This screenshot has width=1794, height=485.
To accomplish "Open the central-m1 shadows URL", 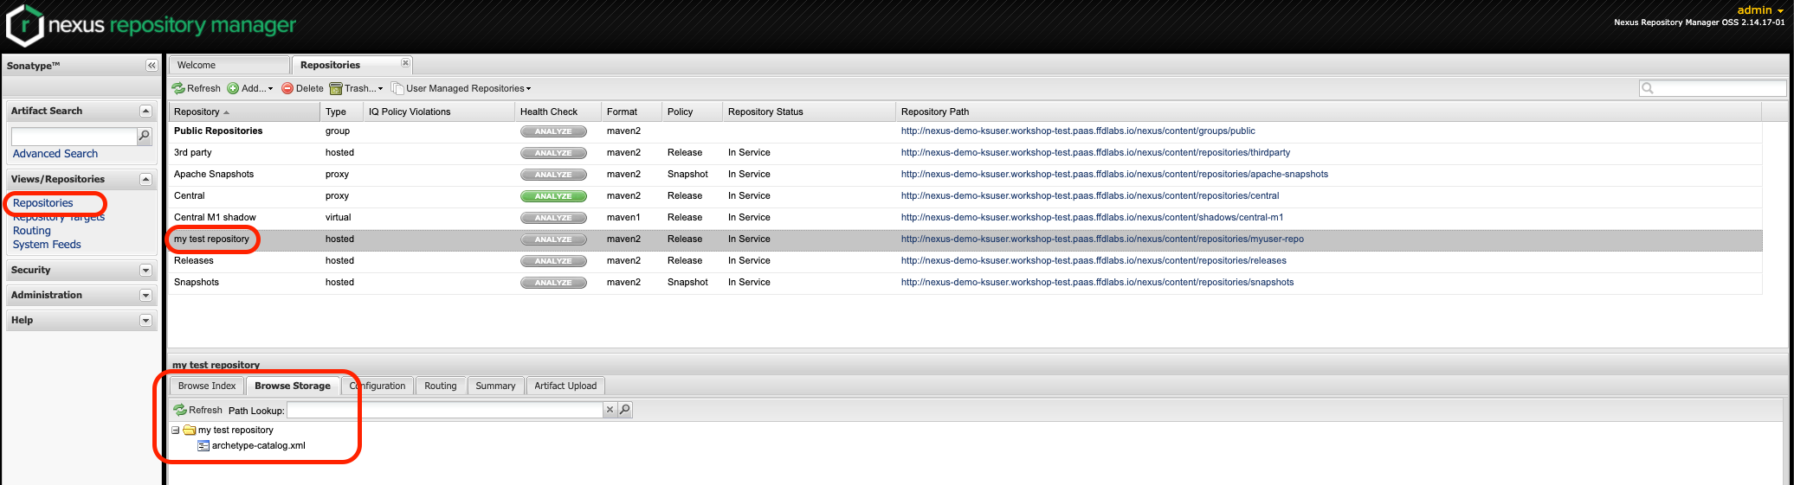I will [1092, 218].
